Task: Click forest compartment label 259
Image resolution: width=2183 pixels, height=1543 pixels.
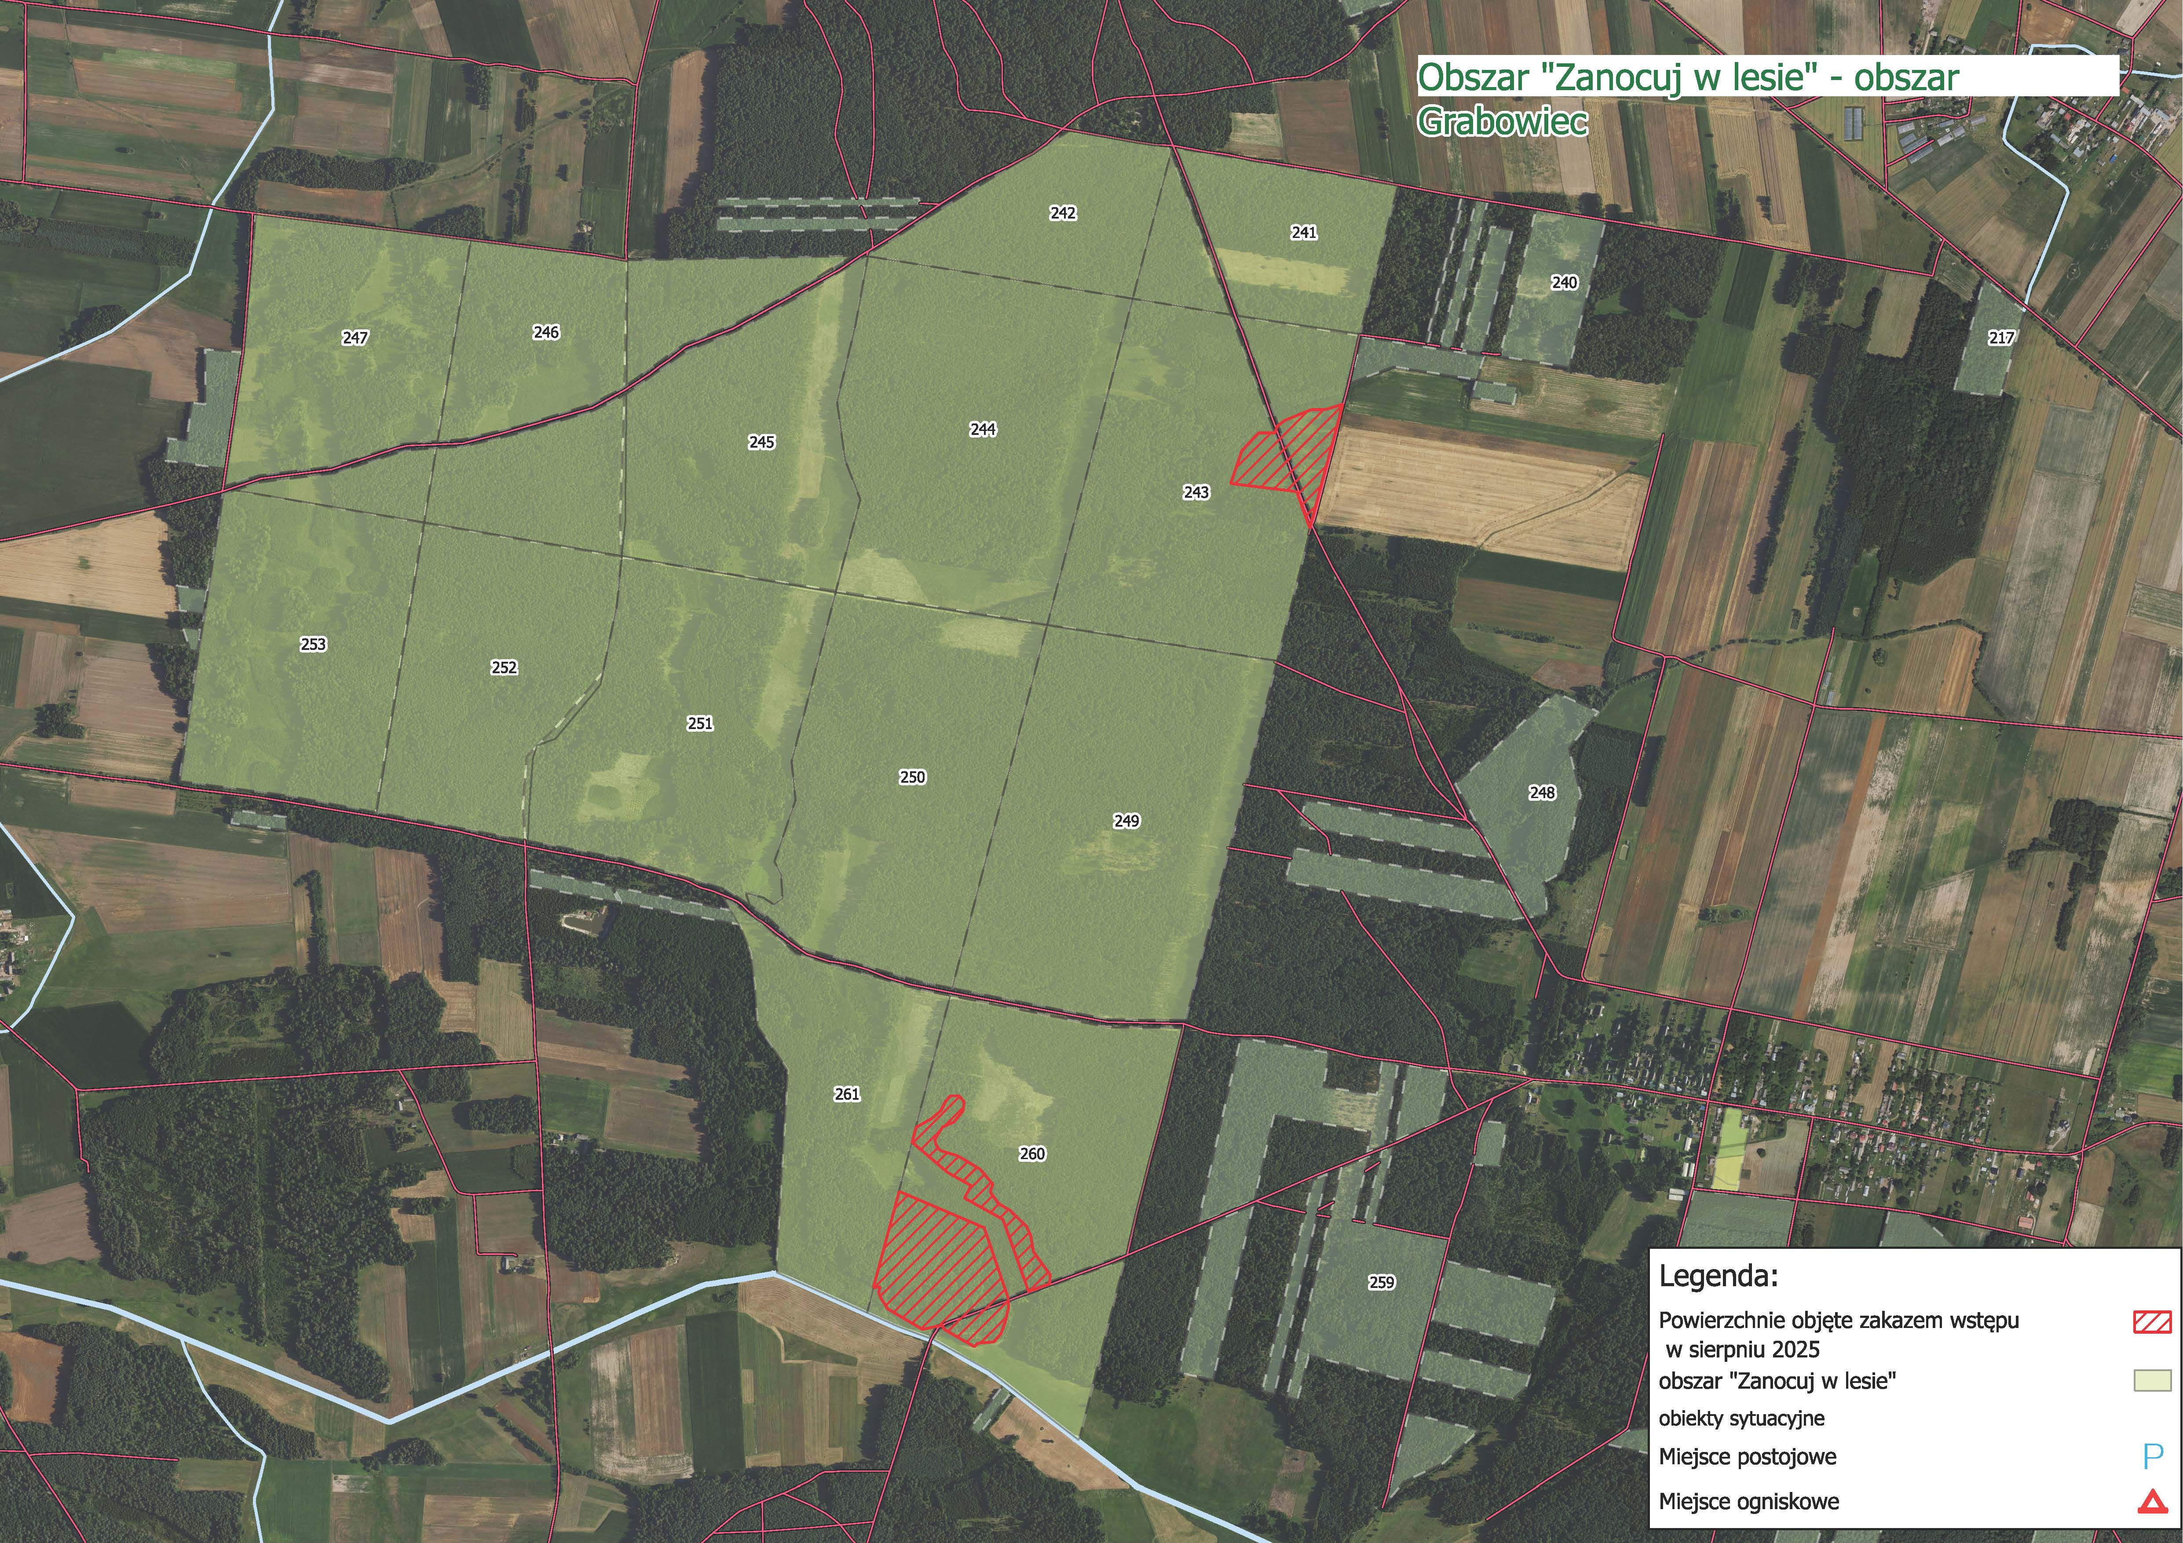Action: 1382,1283
